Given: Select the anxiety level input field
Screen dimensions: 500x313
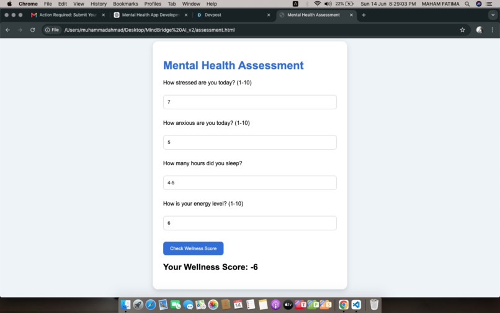Looking at the screenshot, I should coord(249,142).
